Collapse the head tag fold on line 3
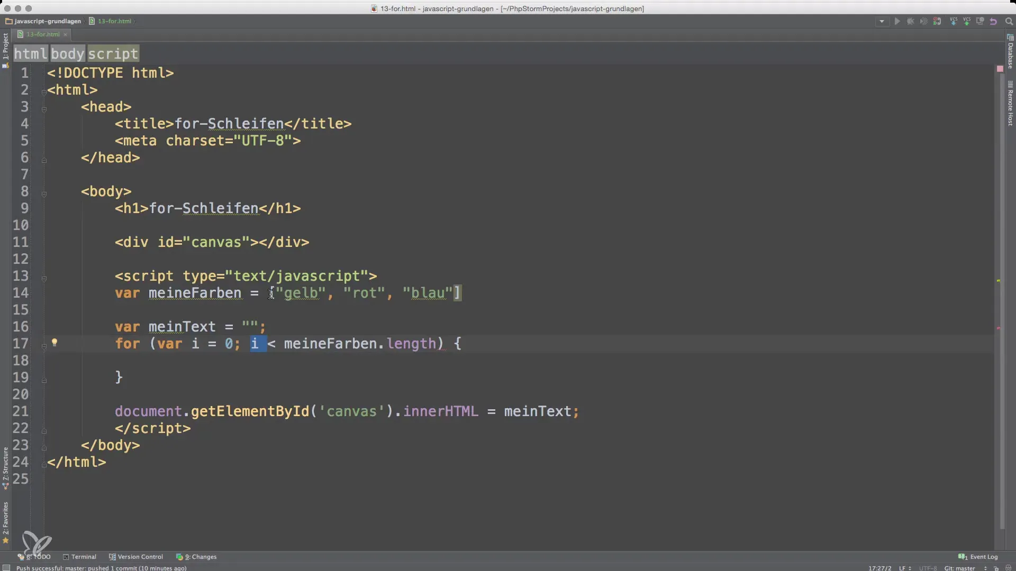Viewport: 1016px width, 571px height. (x=44, y=109)
